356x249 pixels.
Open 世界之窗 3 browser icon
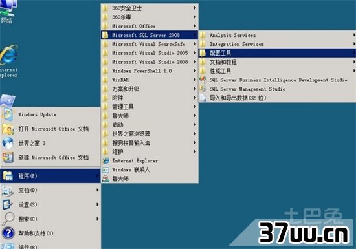8,143
